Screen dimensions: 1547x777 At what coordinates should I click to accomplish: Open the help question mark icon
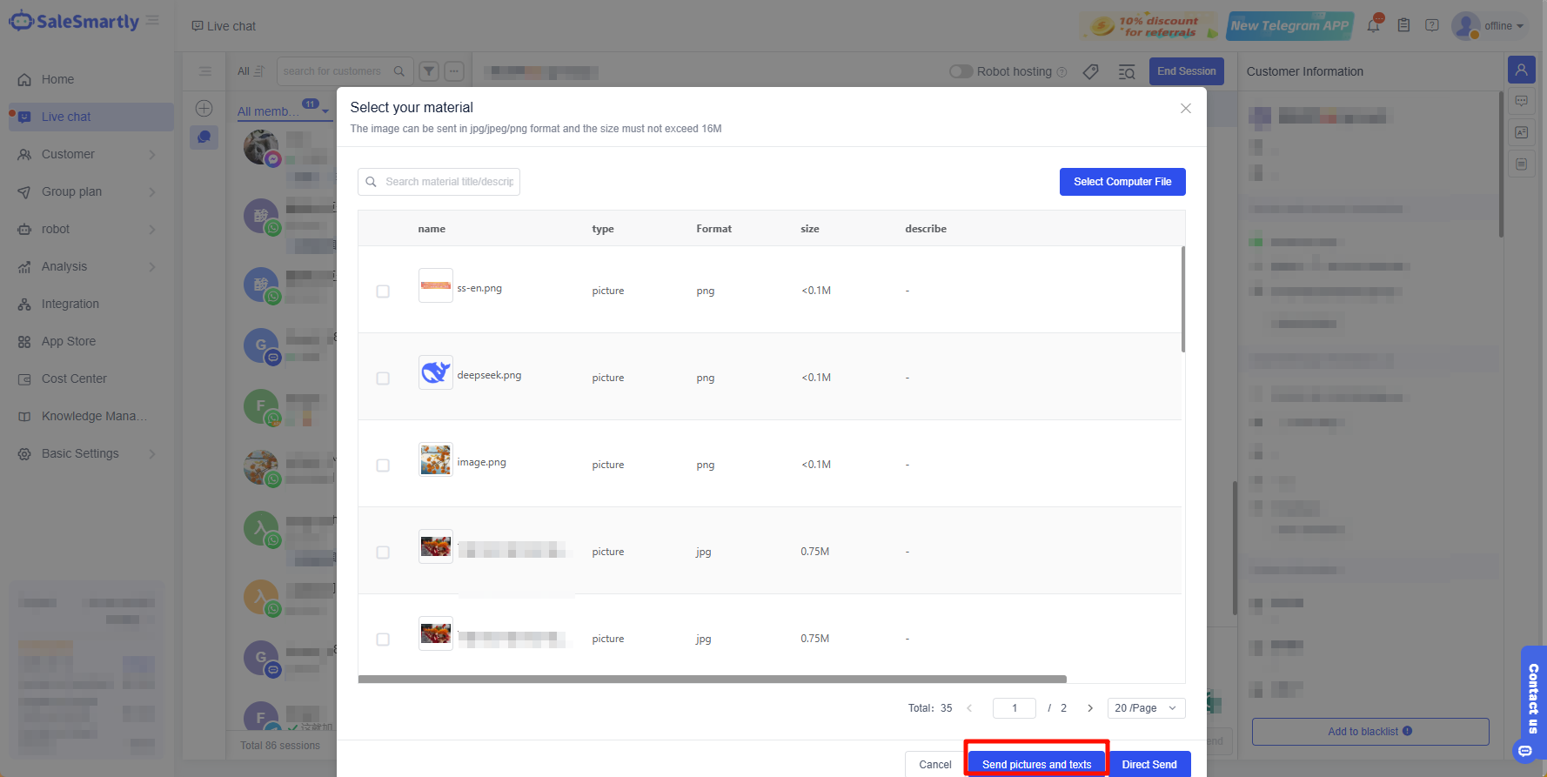tap(1431, 25)
